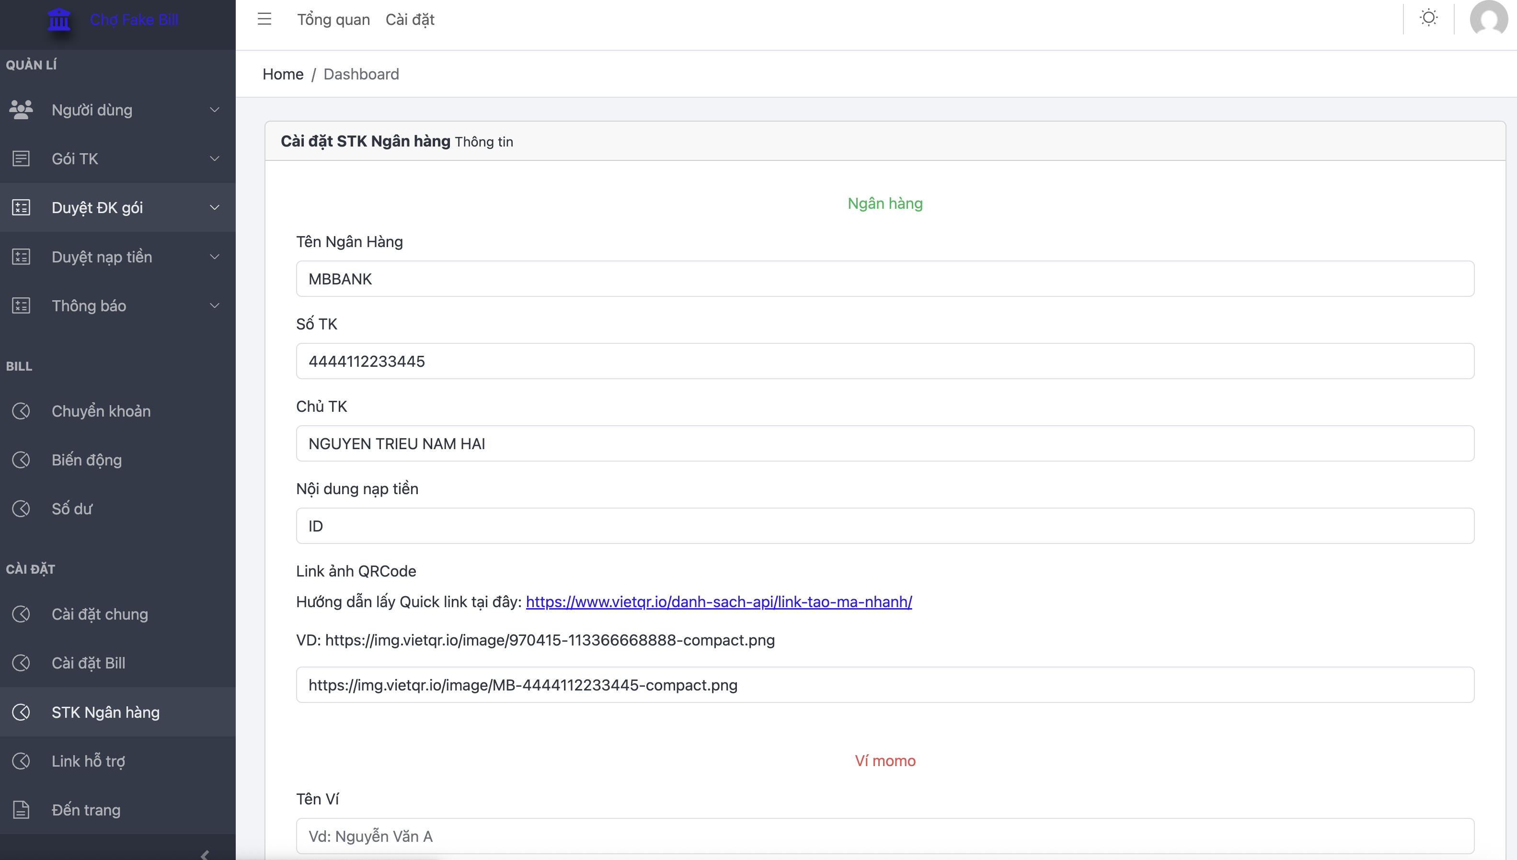Click the Chợ Fake Bill bank logo icon

[58, 20]
